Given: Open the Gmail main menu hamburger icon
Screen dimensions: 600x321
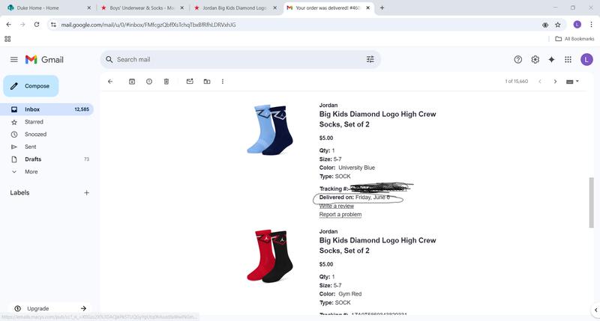Looking at the screenshot, I should [x=14, y=60].
